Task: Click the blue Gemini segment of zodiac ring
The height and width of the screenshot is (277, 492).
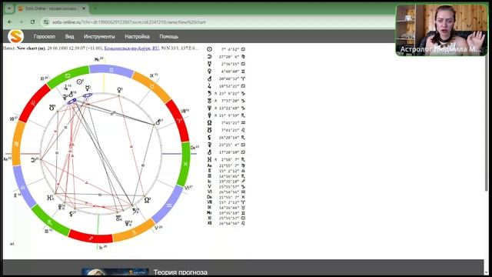Action: (x=111, y=70)
